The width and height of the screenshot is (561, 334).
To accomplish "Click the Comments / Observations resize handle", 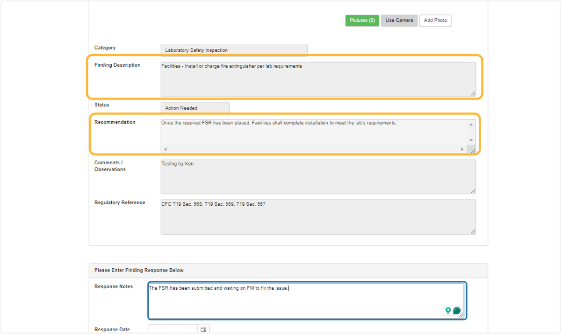I will point(473,191).
